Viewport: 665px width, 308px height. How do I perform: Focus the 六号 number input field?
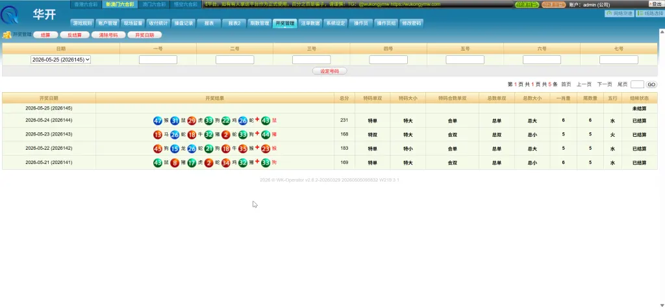point(542,60)
